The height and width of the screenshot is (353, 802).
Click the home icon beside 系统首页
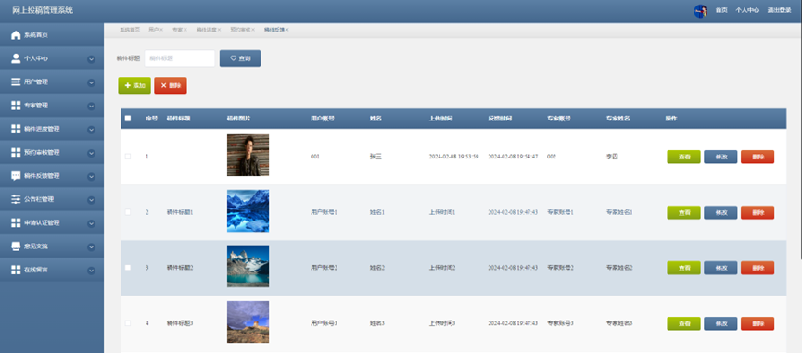(x=16, y=35)
